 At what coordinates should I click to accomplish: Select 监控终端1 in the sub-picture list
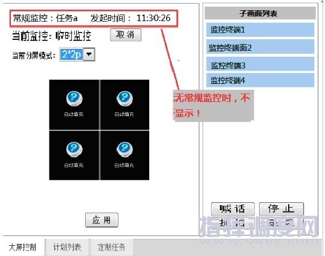[260, 30]
